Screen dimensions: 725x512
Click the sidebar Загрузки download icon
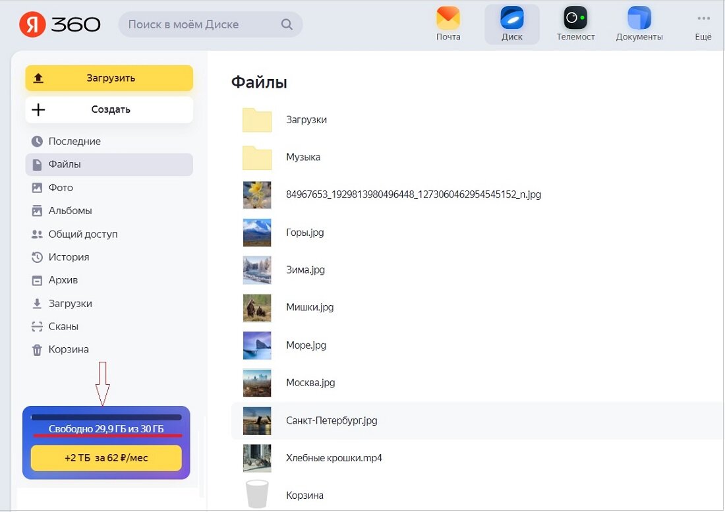point(37,304)
